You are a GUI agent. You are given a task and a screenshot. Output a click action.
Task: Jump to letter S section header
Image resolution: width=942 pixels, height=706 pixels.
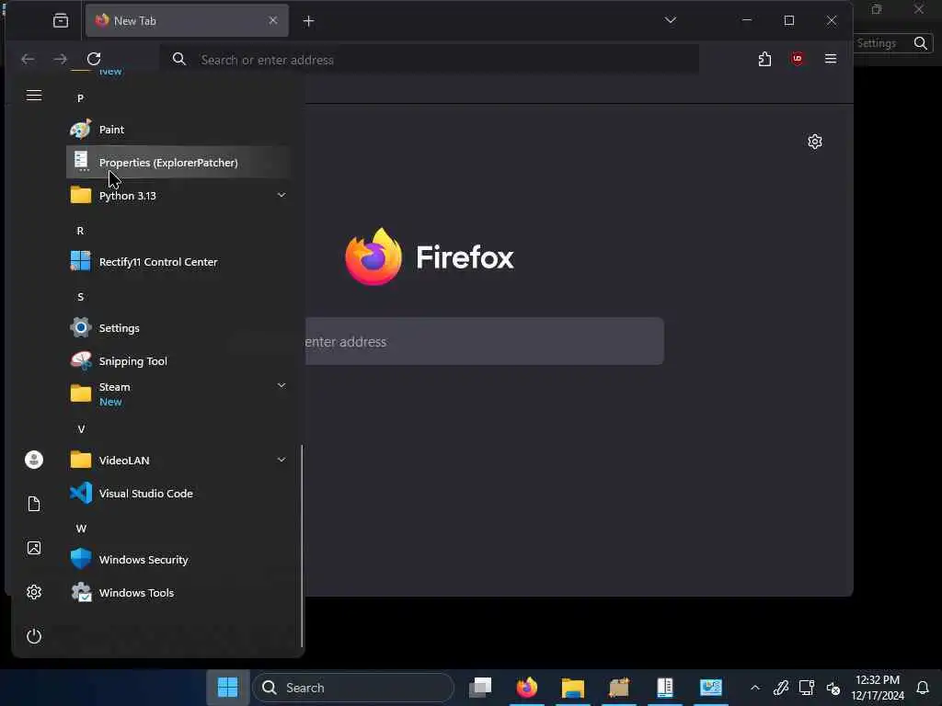81,297
